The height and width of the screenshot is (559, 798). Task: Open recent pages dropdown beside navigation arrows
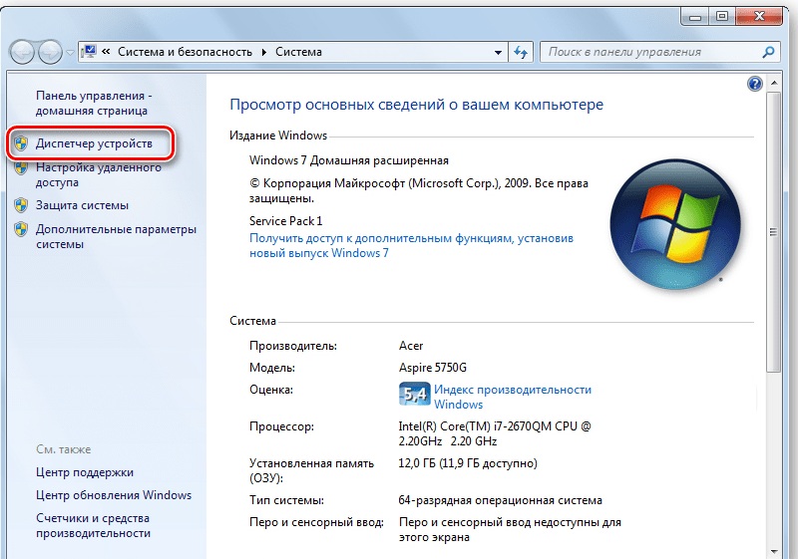coord(70,53)
